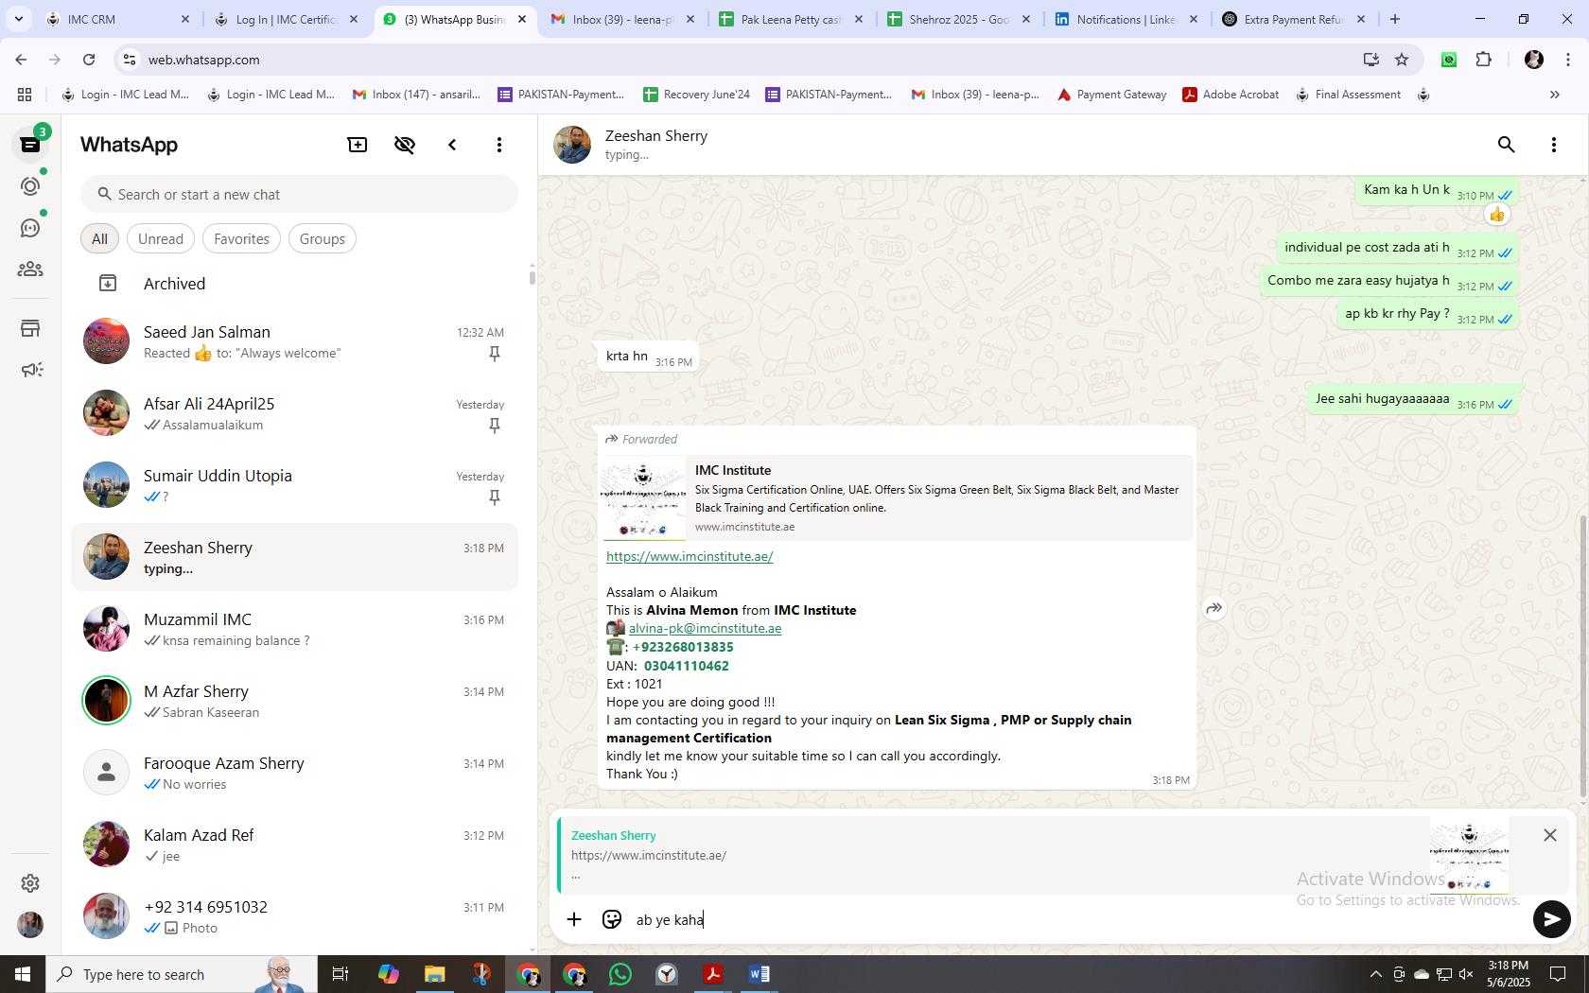Select the Unread chat filter
Image resolution: width=1589 pixels, height=993 pixels.
tap(161, 239)
